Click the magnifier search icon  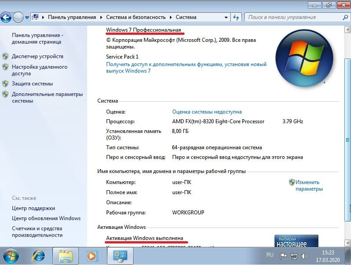pyautogui.click(x=345, y=17)
